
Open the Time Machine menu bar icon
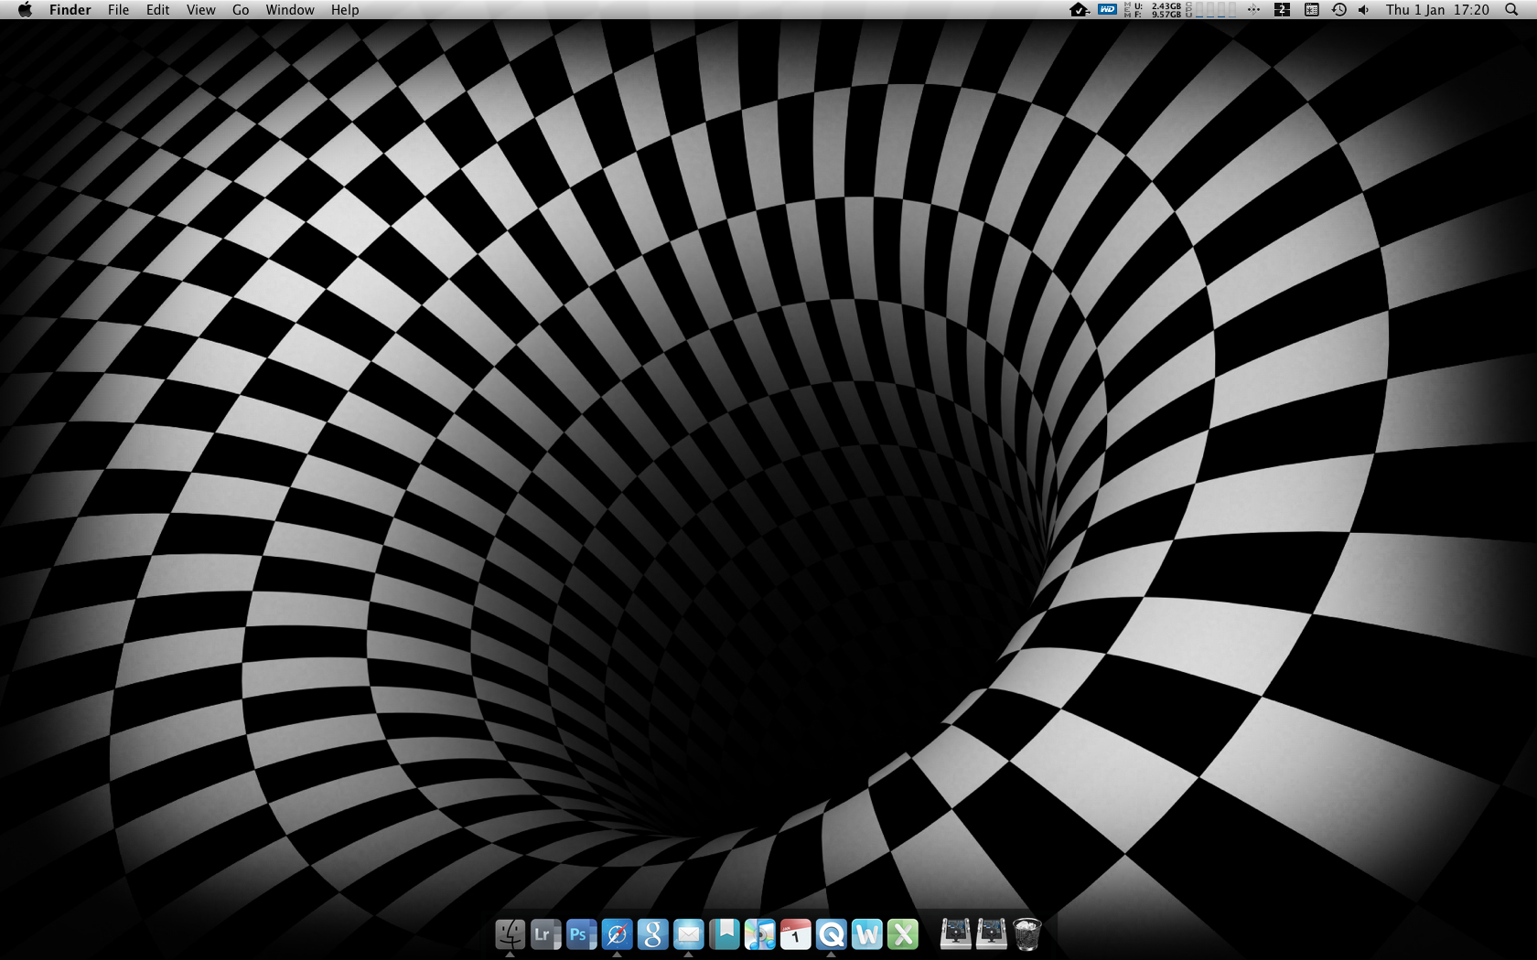[x=1338, y=10]
